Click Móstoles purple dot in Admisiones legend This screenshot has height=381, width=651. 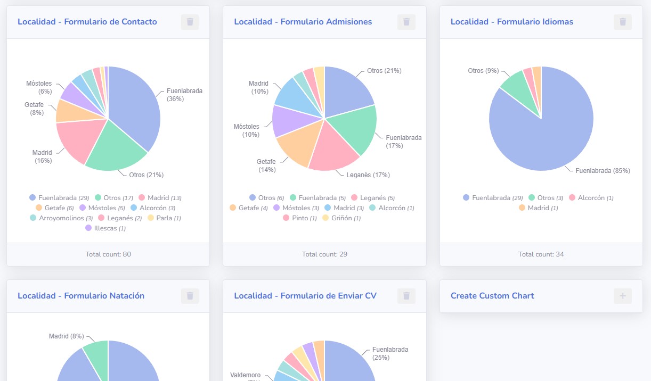pos(276,208)
